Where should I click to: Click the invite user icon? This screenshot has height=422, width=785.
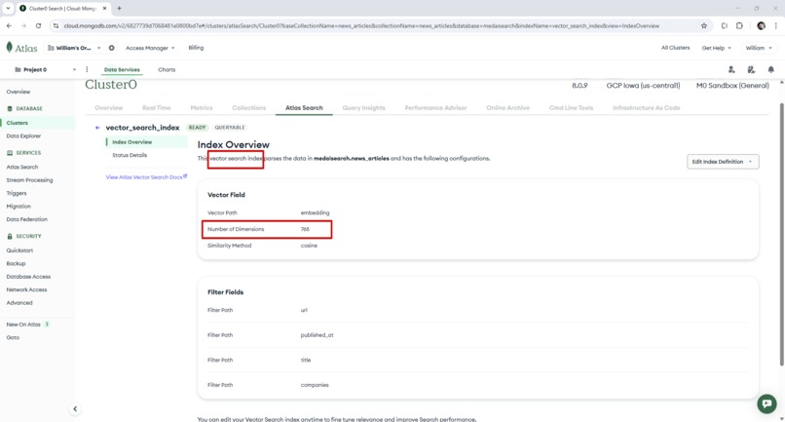731,69
